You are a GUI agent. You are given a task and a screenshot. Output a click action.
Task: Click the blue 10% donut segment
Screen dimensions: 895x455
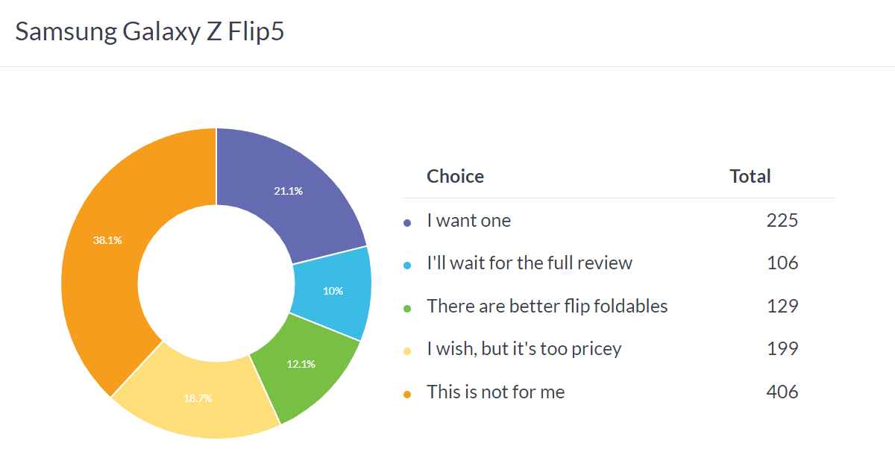pyautogui.click(x=332, y=291)
